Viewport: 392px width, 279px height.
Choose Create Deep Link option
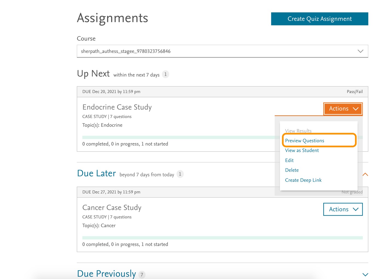303,180
